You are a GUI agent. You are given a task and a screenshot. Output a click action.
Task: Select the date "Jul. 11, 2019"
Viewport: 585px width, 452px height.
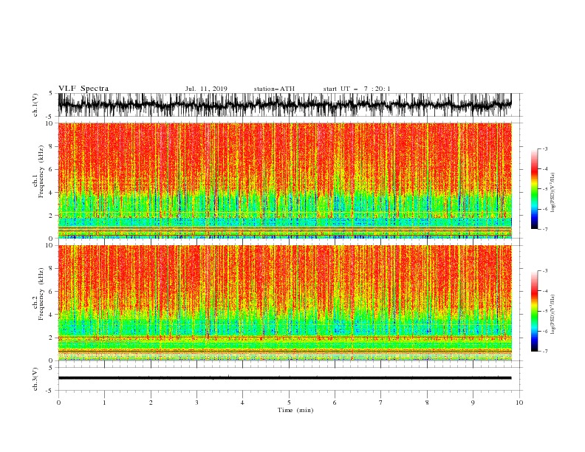coord(206,89)
